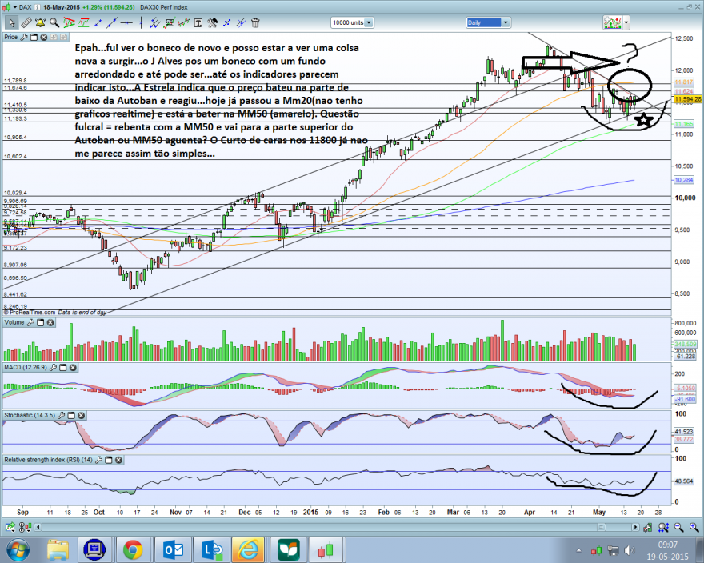
Task: Click the Volume panel label
Action: point(14,322)
